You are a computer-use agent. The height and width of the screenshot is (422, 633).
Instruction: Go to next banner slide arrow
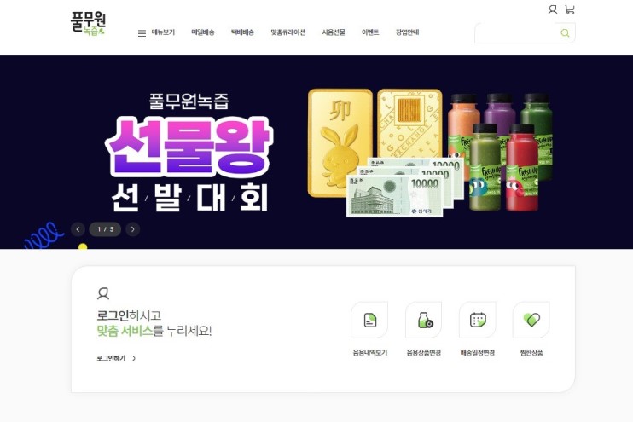click(132, 229)
